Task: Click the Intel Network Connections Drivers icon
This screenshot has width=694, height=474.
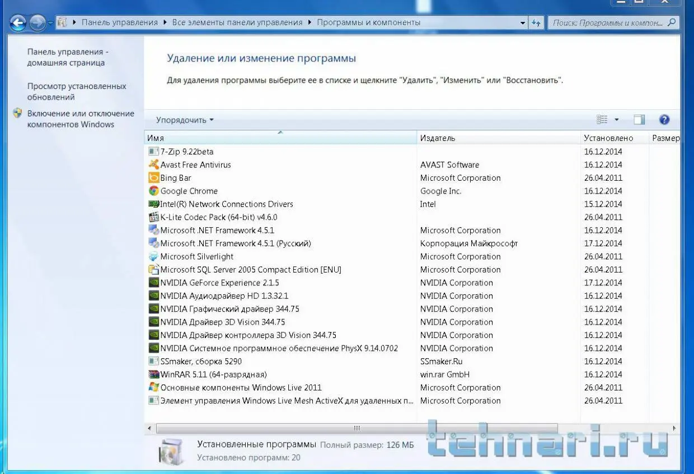Action: pos(153,204)
